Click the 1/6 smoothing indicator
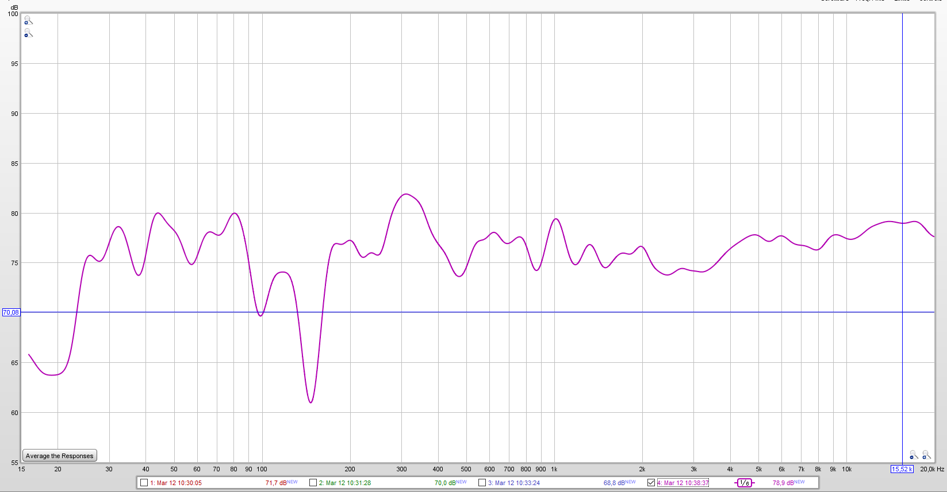Viewport: 947px width, 492px height. tap(744, 483)
